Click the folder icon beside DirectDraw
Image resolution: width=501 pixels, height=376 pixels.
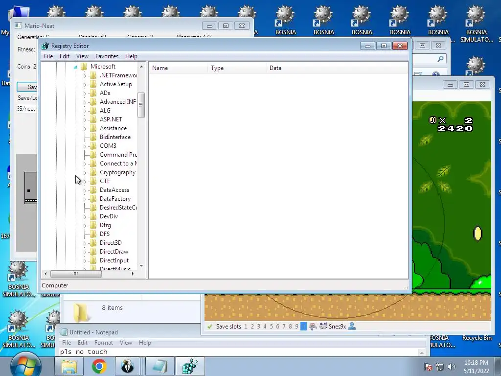93,252
